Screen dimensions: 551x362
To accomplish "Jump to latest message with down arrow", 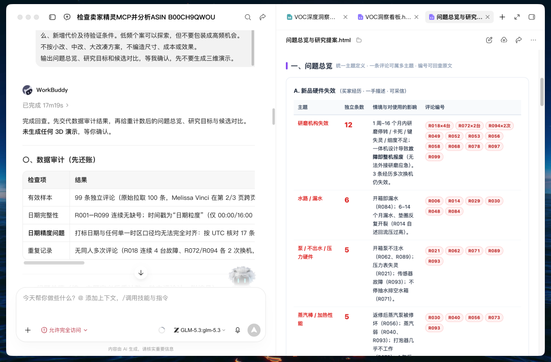I will click(141, 273).
